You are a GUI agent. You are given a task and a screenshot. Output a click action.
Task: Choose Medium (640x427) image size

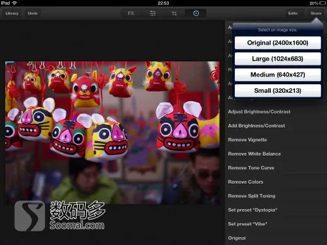point(278,74)
